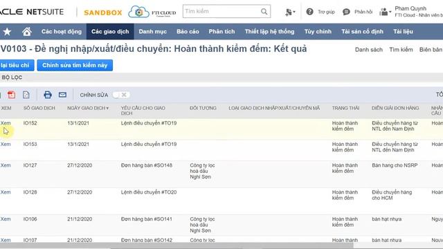This screenshot has height=249, width=443.
Task: Open the Tìm kiếm link near title
Action: (401, 50)
